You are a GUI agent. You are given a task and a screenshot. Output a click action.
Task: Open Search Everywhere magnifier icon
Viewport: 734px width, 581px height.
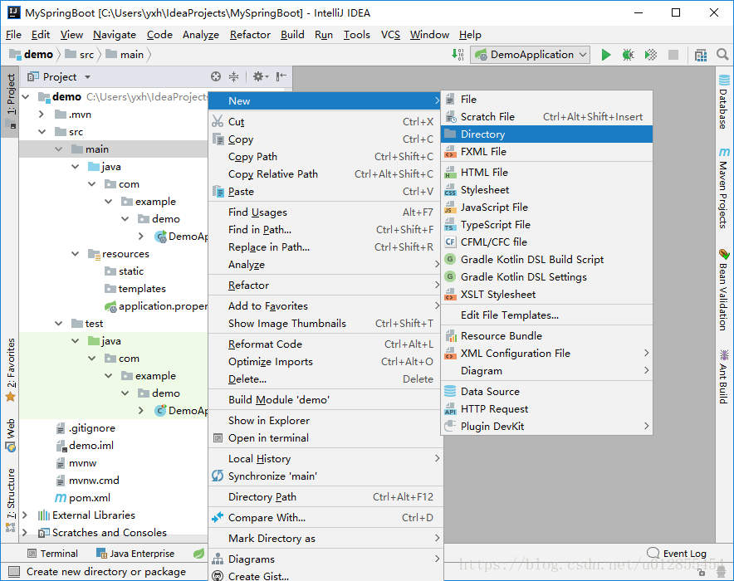click(722, 55)
